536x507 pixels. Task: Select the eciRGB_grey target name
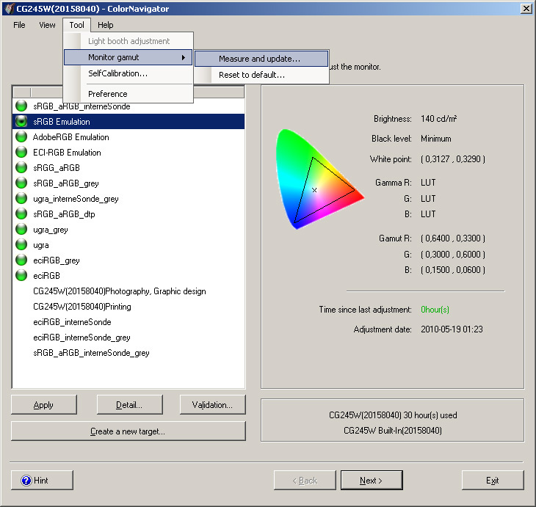pos(57,260)
